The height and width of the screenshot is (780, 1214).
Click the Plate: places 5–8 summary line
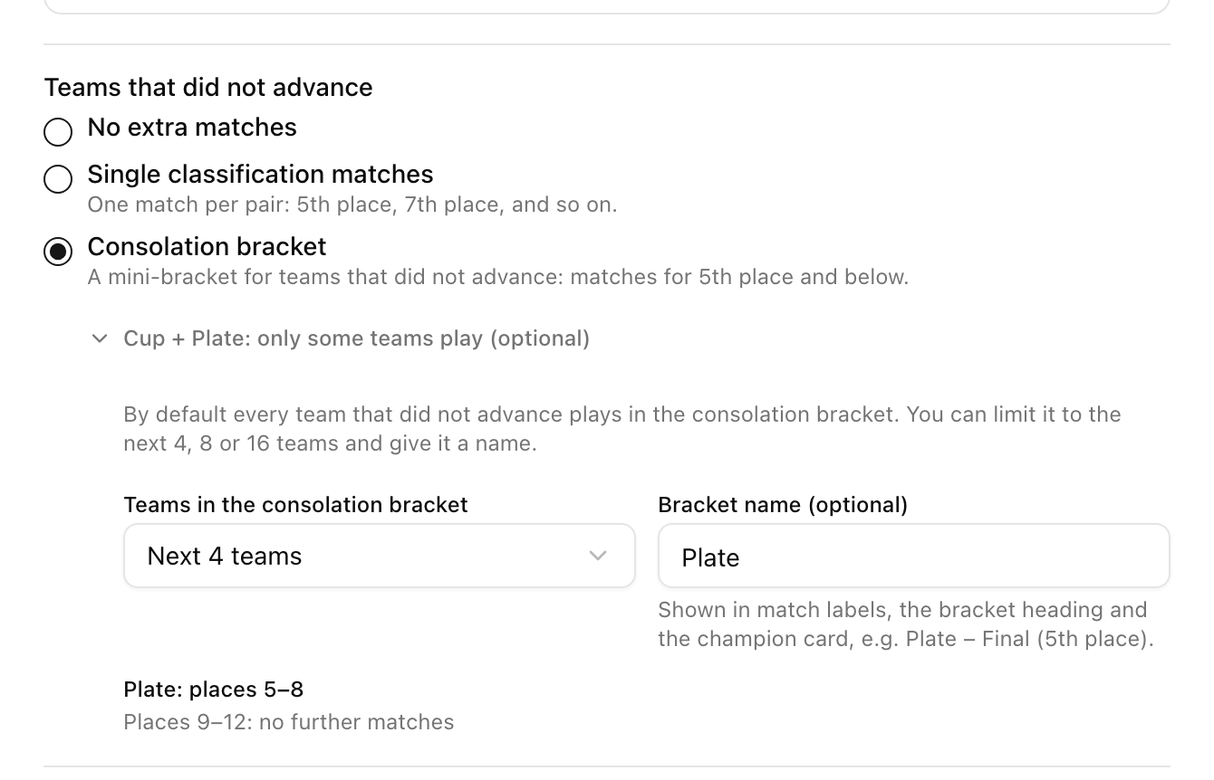pos(213,690)
